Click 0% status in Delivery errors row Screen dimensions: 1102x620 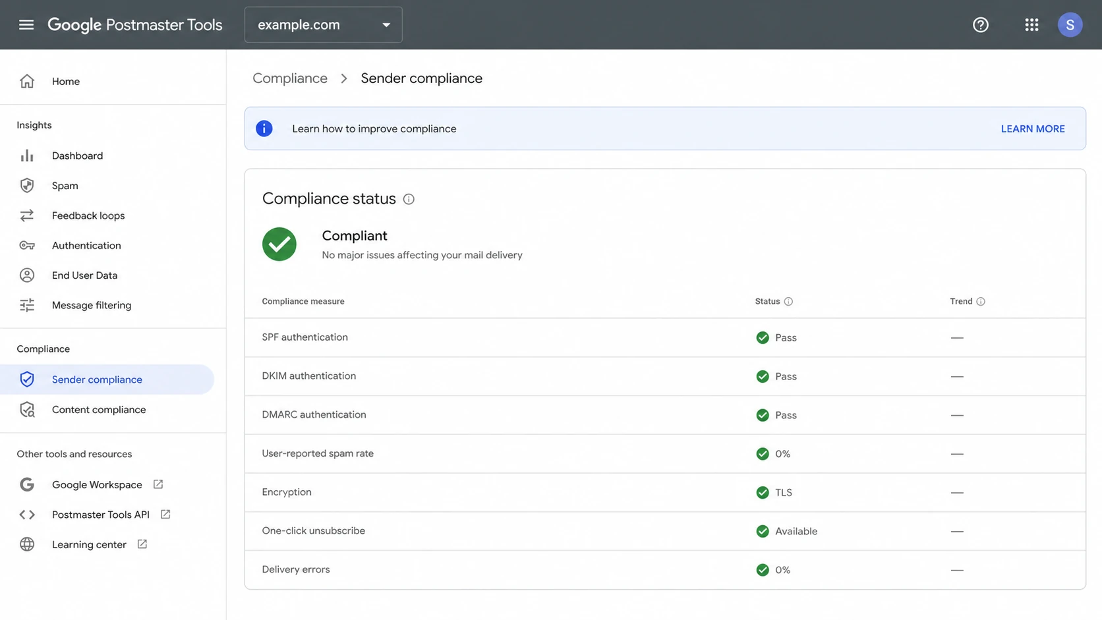coord(783,570)
